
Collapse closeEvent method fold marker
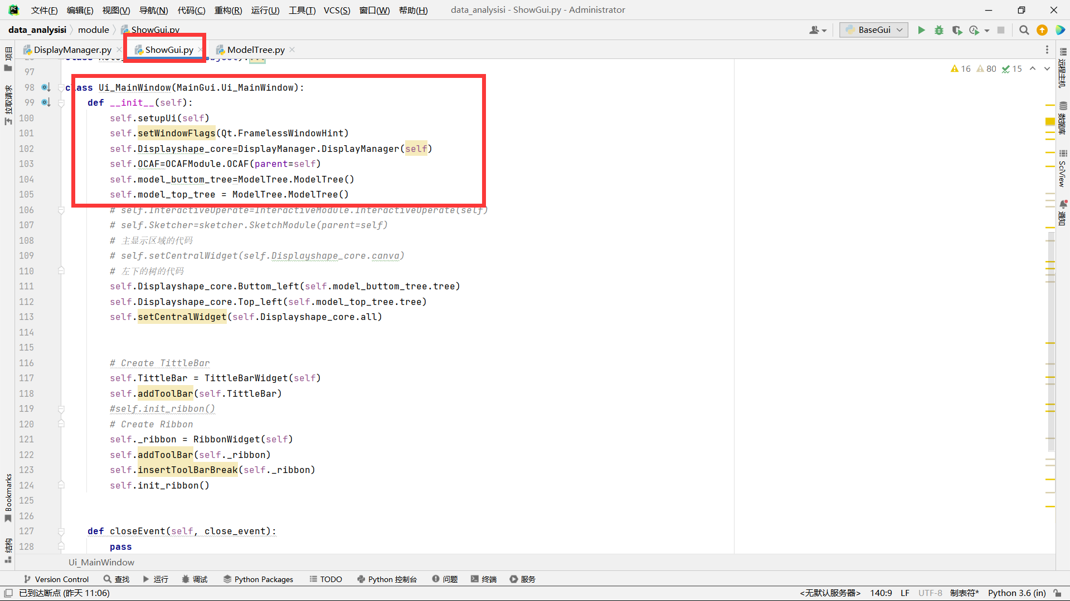click(x=61, y=531)
